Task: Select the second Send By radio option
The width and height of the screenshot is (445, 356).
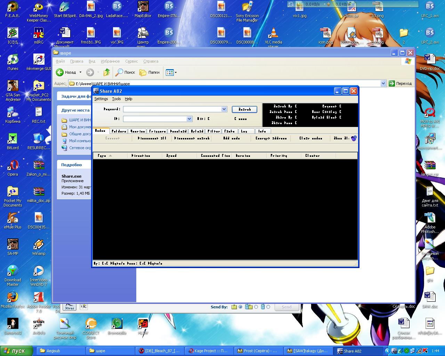Action: pyautogui.click(x=256, y=307)
